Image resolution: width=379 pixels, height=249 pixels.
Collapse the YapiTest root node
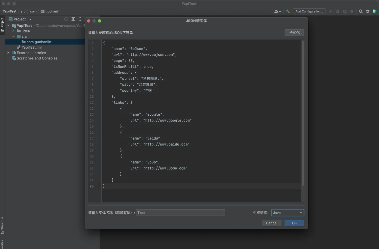(x=8, y=26)
